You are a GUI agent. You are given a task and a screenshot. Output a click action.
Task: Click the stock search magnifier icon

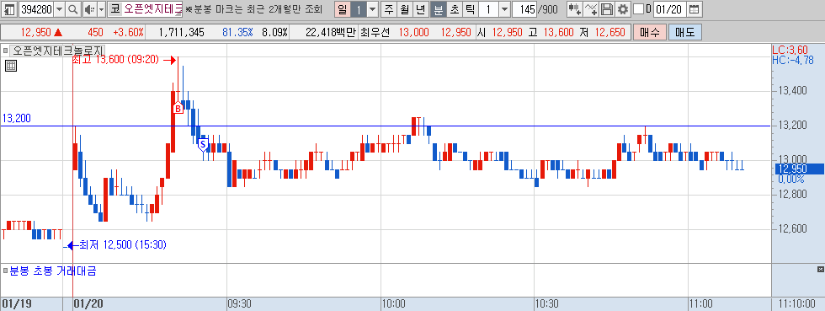[73, 9]
